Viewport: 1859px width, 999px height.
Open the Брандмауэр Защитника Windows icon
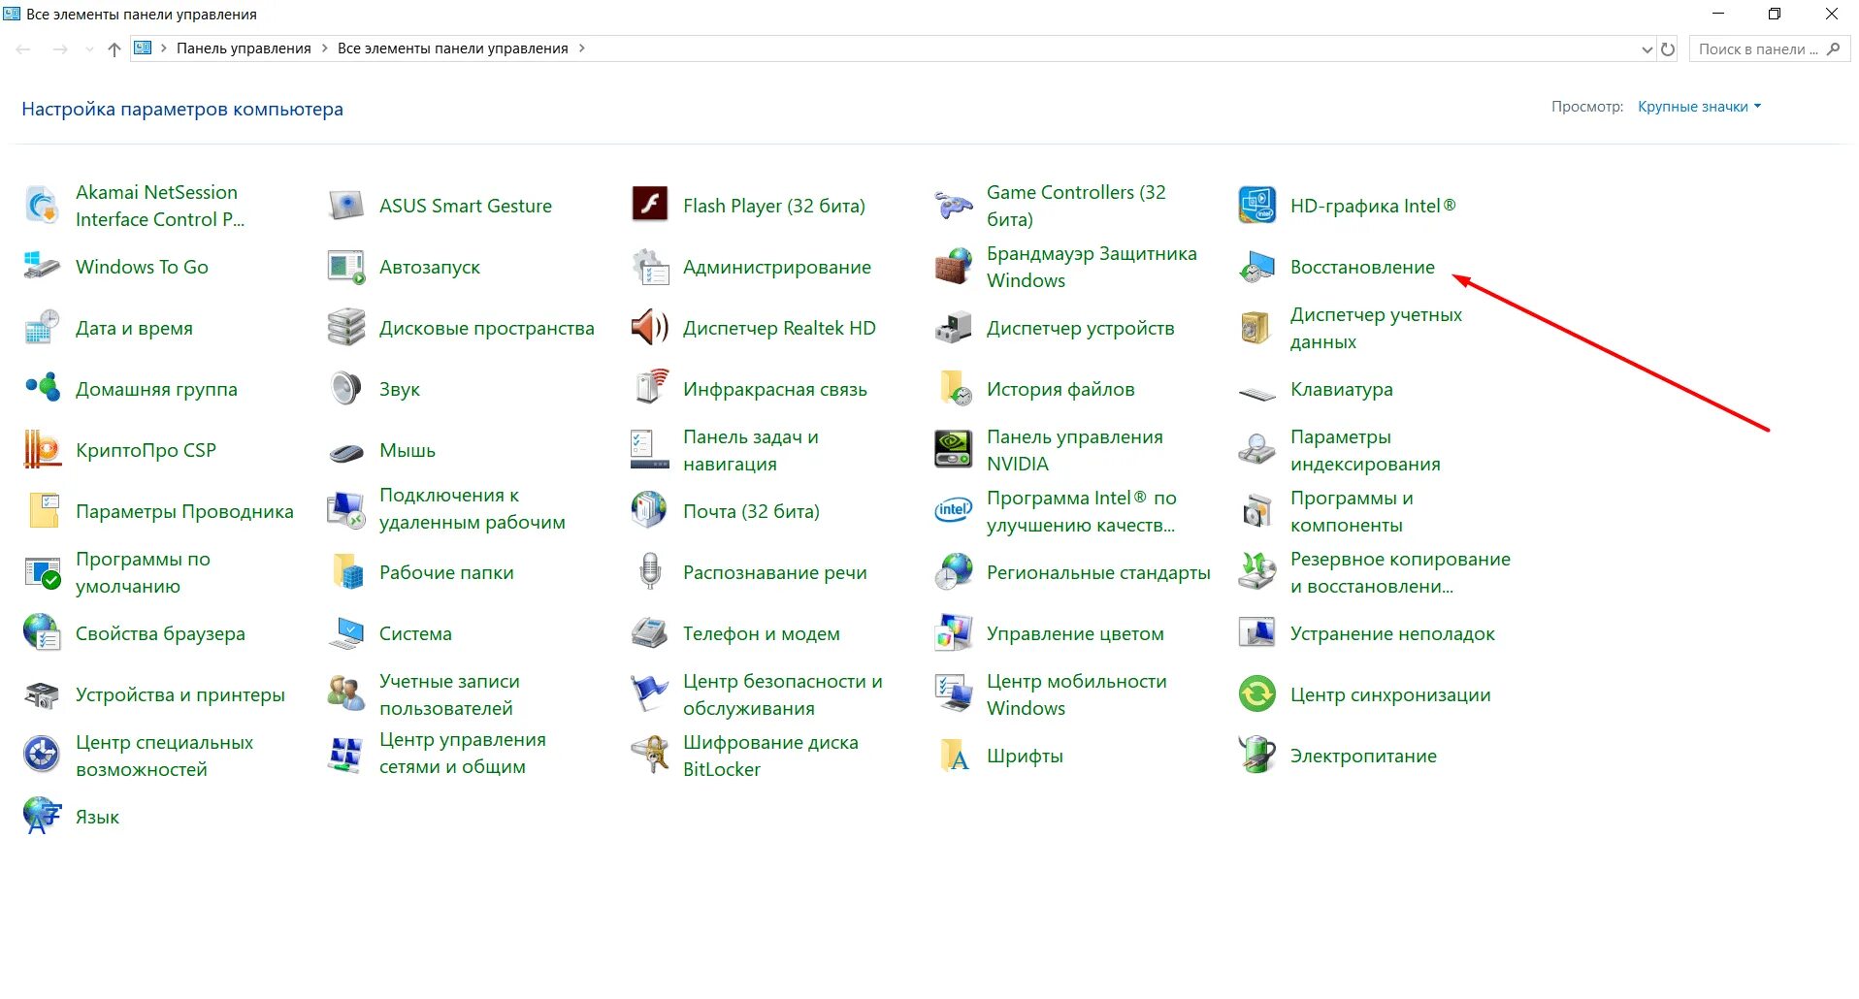pyautogui.click(x=953, y=267)
